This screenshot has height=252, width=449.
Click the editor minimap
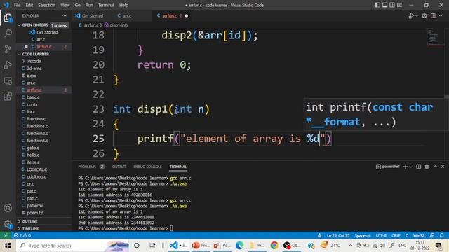(435, 37)
